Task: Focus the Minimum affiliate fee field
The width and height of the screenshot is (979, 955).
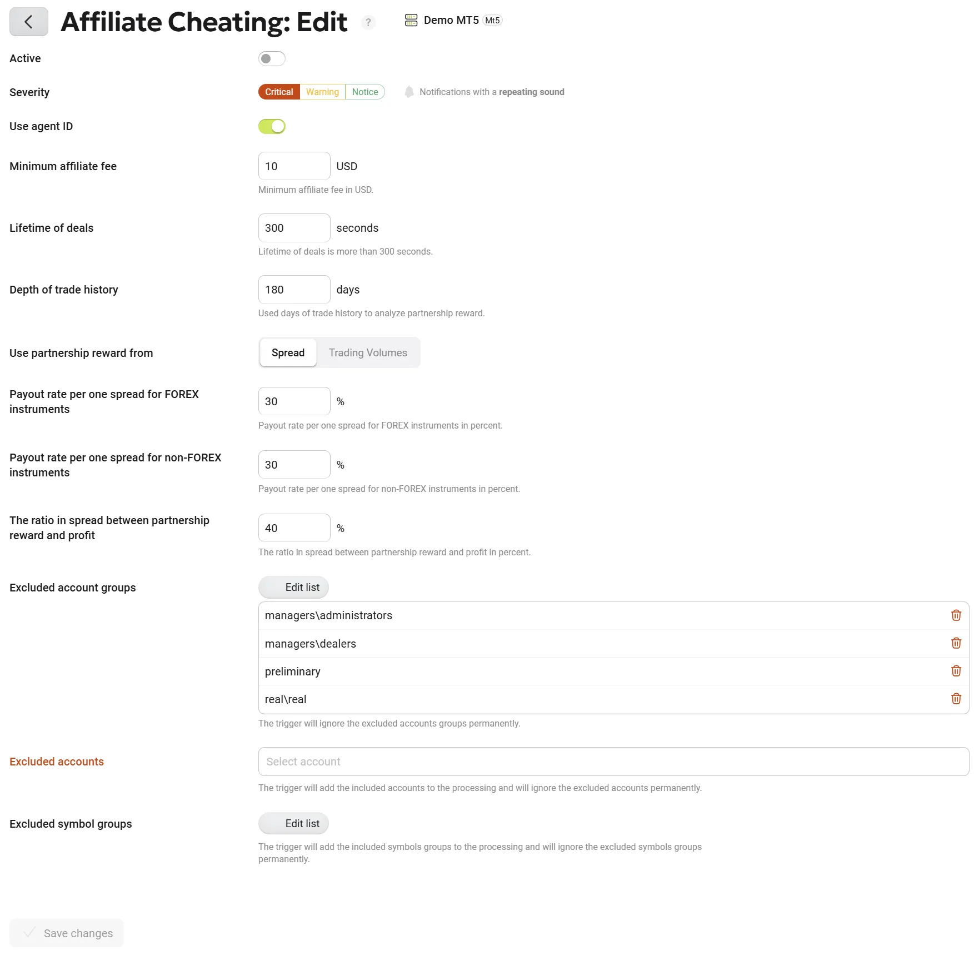Action: coord(294,166)
